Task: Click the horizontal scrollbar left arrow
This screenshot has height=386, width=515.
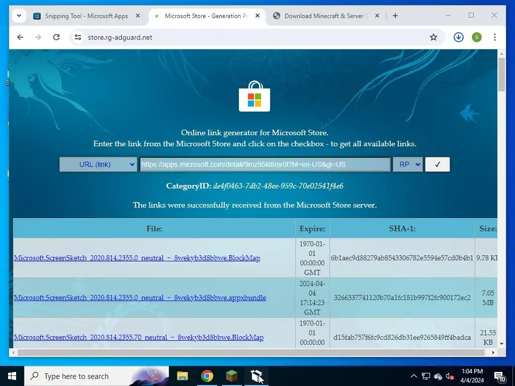Action: (13, 353)
